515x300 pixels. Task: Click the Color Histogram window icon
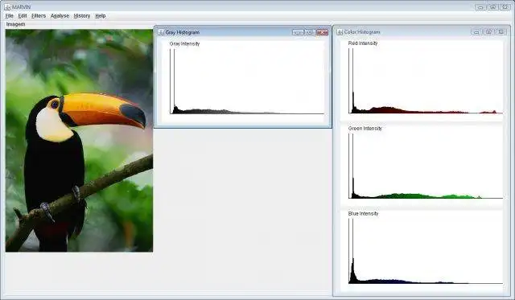[340, 32]
